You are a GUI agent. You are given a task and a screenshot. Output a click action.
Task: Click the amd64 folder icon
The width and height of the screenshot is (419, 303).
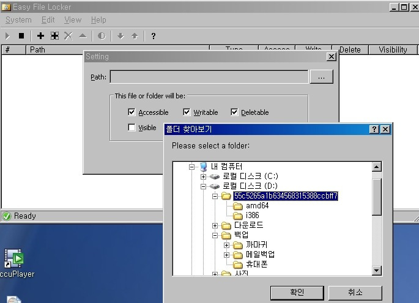[237, 206]
